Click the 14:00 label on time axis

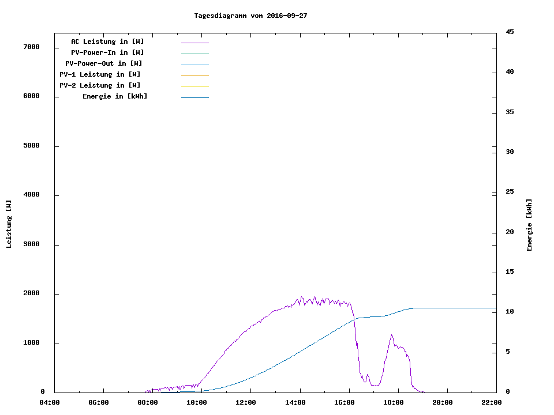(x=295, y=402)
